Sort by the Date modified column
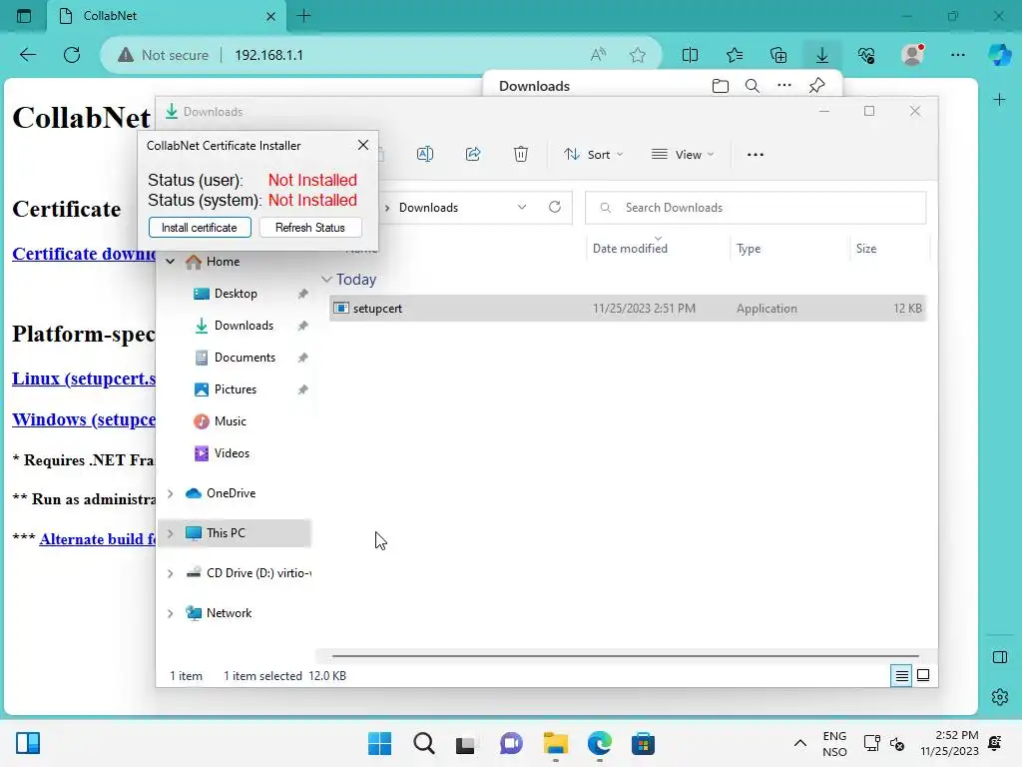This screenshot has width=1022, height=767. tap(630, 249)
